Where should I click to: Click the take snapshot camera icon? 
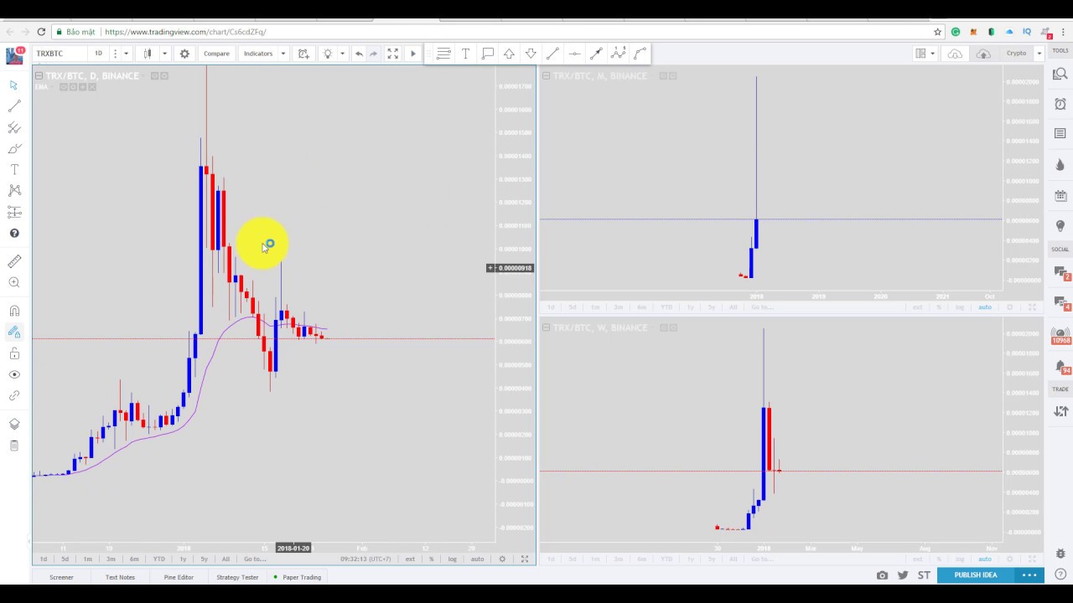click(x=882, y=575)
